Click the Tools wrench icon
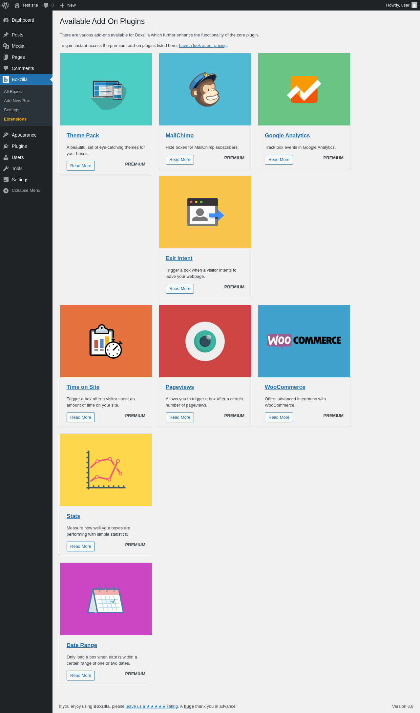The height and width of the screenshot is (713, 420). tap(6, 168)
